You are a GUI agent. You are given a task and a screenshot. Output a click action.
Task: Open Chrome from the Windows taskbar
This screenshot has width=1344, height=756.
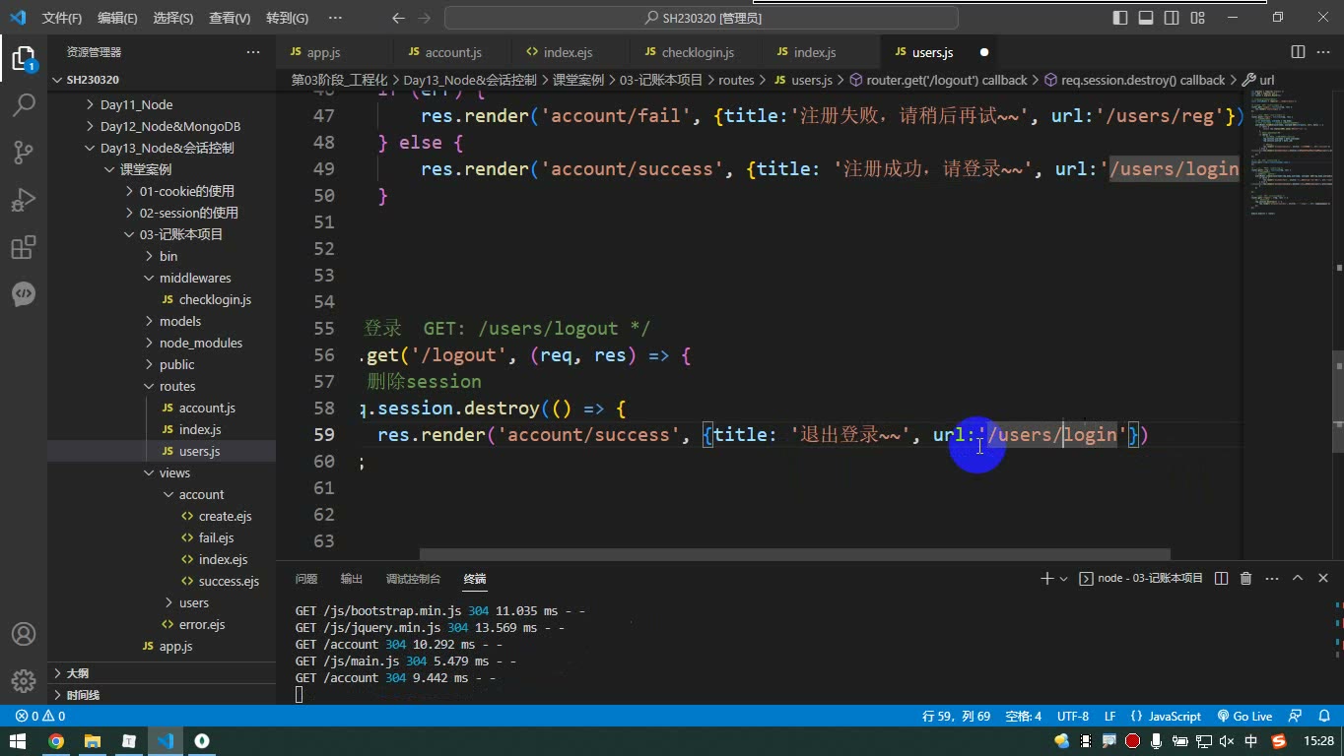tap(56, 741)
